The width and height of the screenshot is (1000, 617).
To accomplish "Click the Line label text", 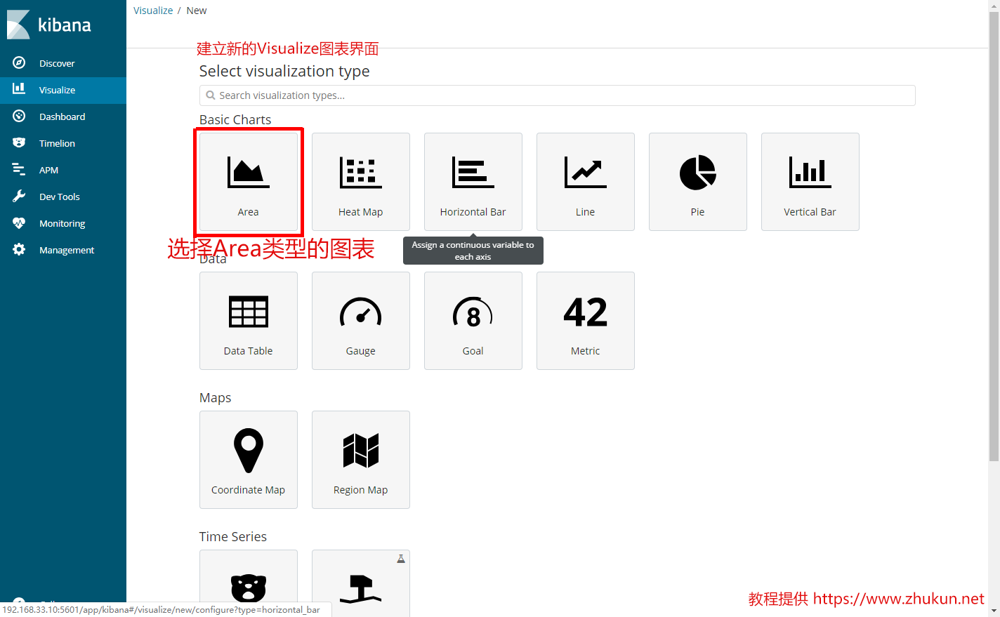I will pos(586,212).
